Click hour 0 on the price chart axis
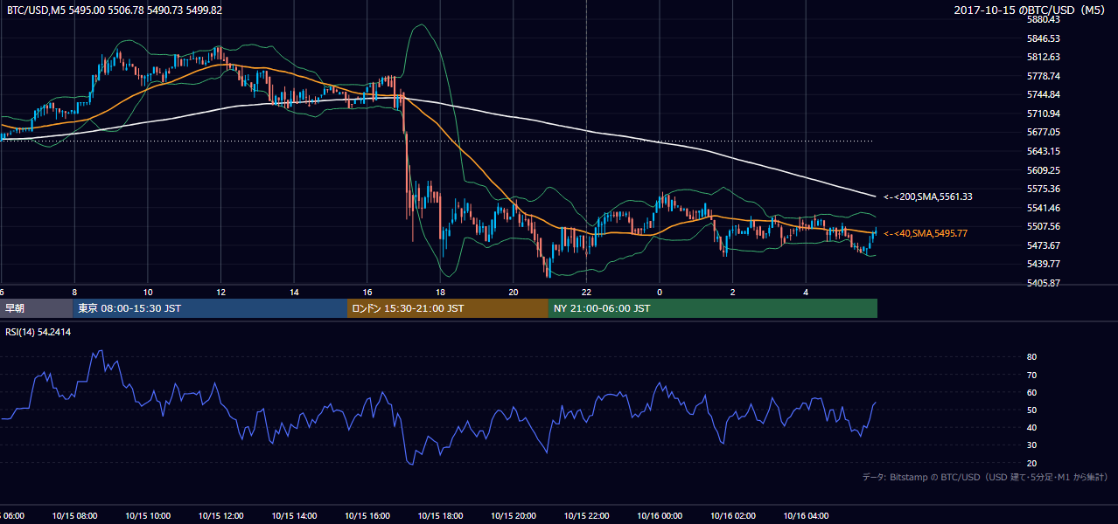 point(660,292)
